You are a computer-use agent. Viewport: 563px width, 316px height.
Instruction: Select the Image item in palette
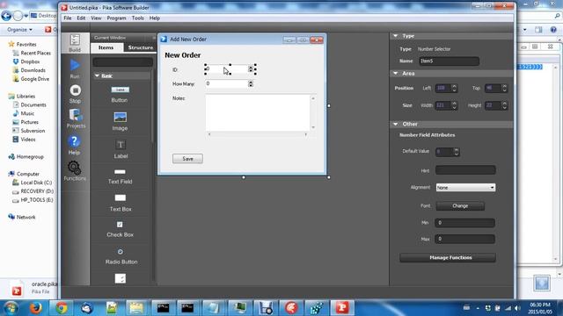[x=120, y=121]
